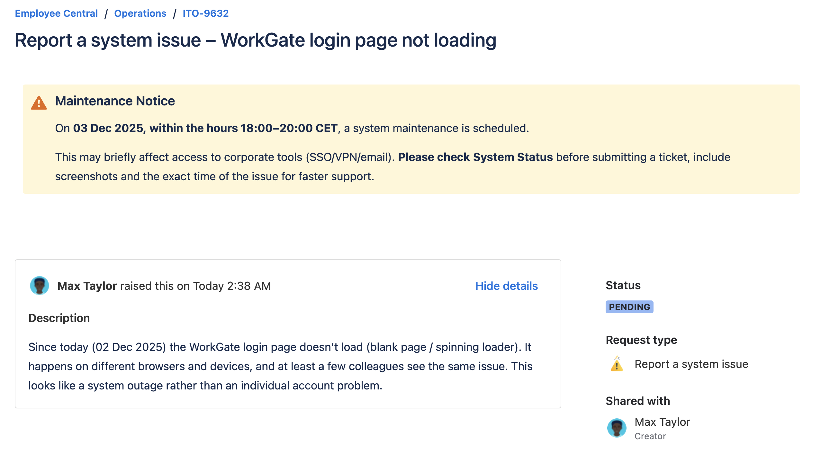Click the page title about WorkGate login
821x455 pixels.
[256, 40]
